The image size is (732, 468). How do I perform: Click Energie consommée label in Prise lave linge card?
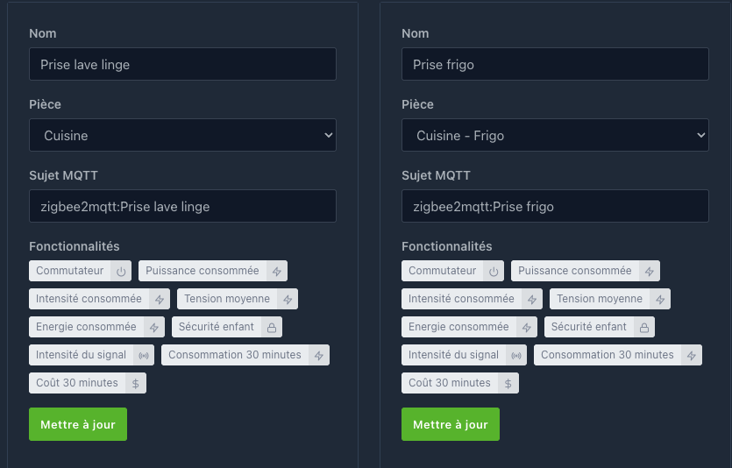[86, 327]
